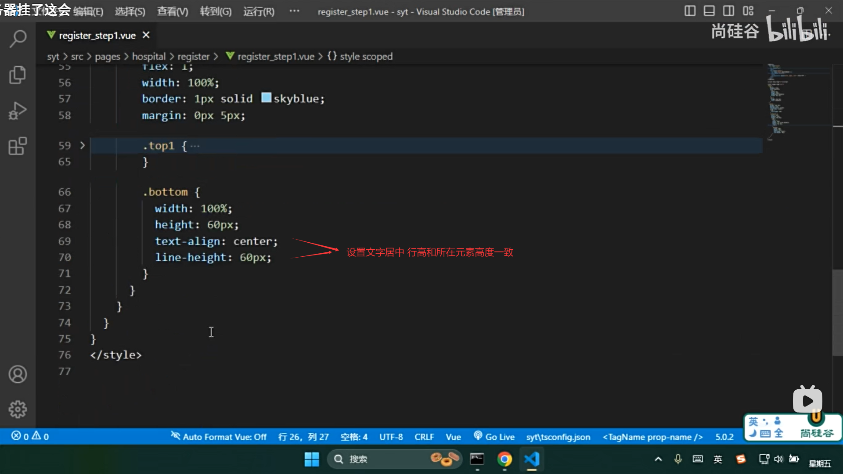Toggle the bottom panel layout button
This screenshot has width=843, height=474.
pyautogui.click(x=709, y=11)
